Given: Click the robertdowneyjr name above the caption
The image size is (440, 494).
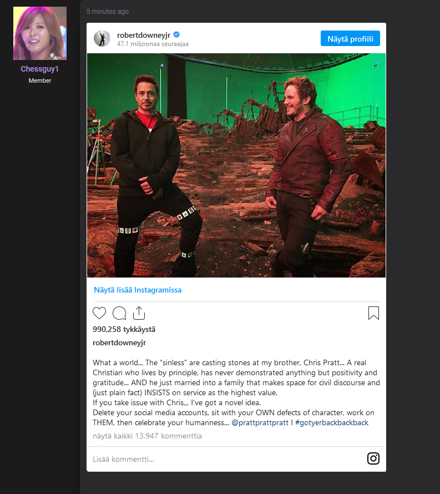Looking at the screenshot, I should tap(119, 342).
